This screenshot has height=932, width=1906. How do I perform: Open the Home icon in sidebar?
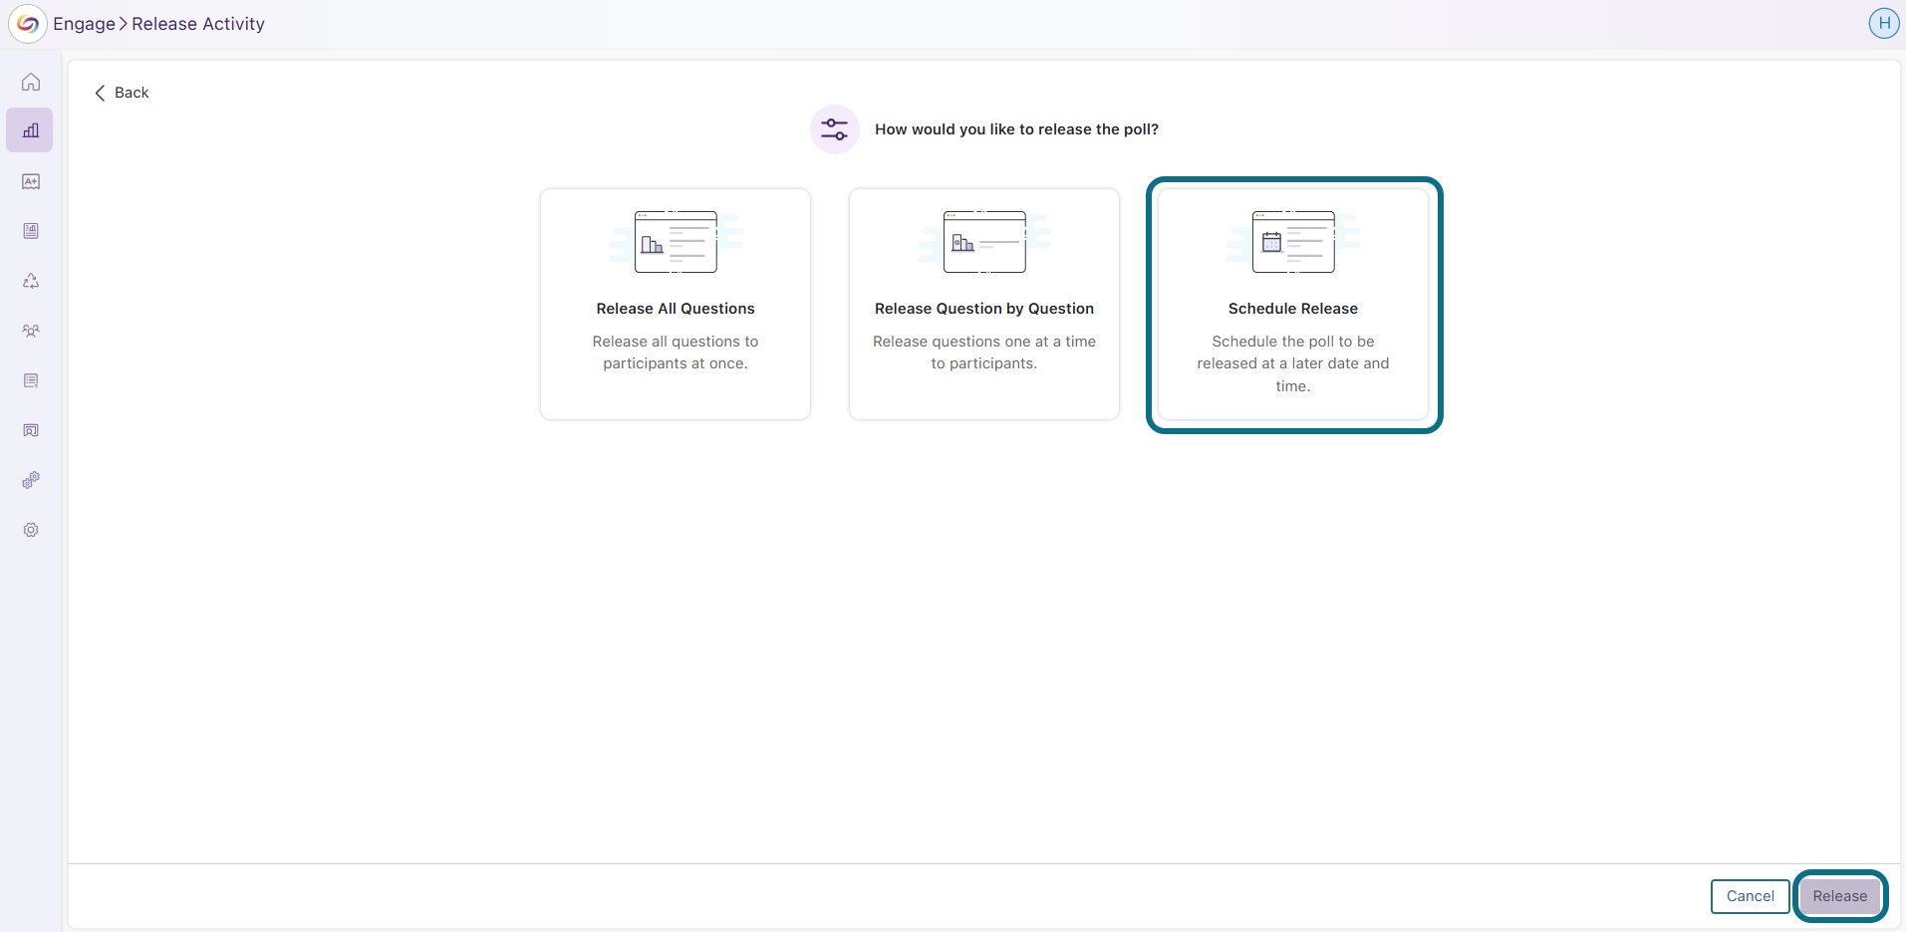tap(31, 82)
